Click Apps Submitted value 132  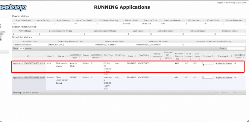15,24
